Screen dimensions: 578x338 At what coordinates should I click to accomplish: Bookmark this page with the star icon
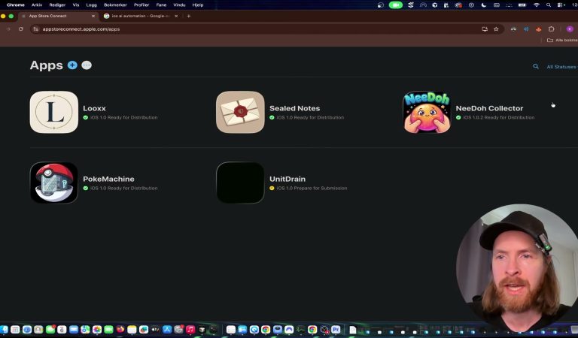496,29
